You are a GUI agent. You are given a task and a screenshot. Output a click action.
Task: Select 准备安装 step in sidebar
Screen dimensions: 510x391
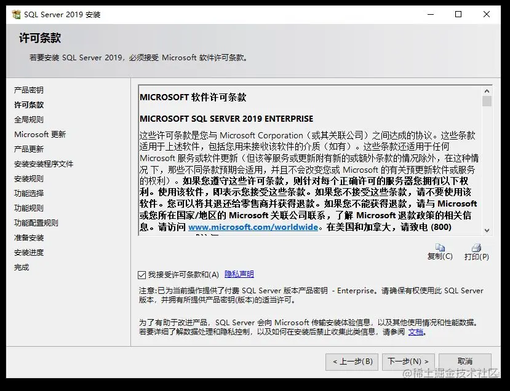(29, 238)
